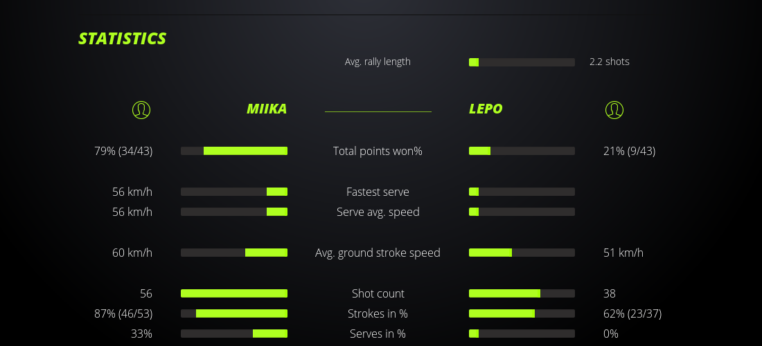Click Miika's 79% (34/43) points value
The width and height of the screenshot is (762, 346).
[123, 151]
